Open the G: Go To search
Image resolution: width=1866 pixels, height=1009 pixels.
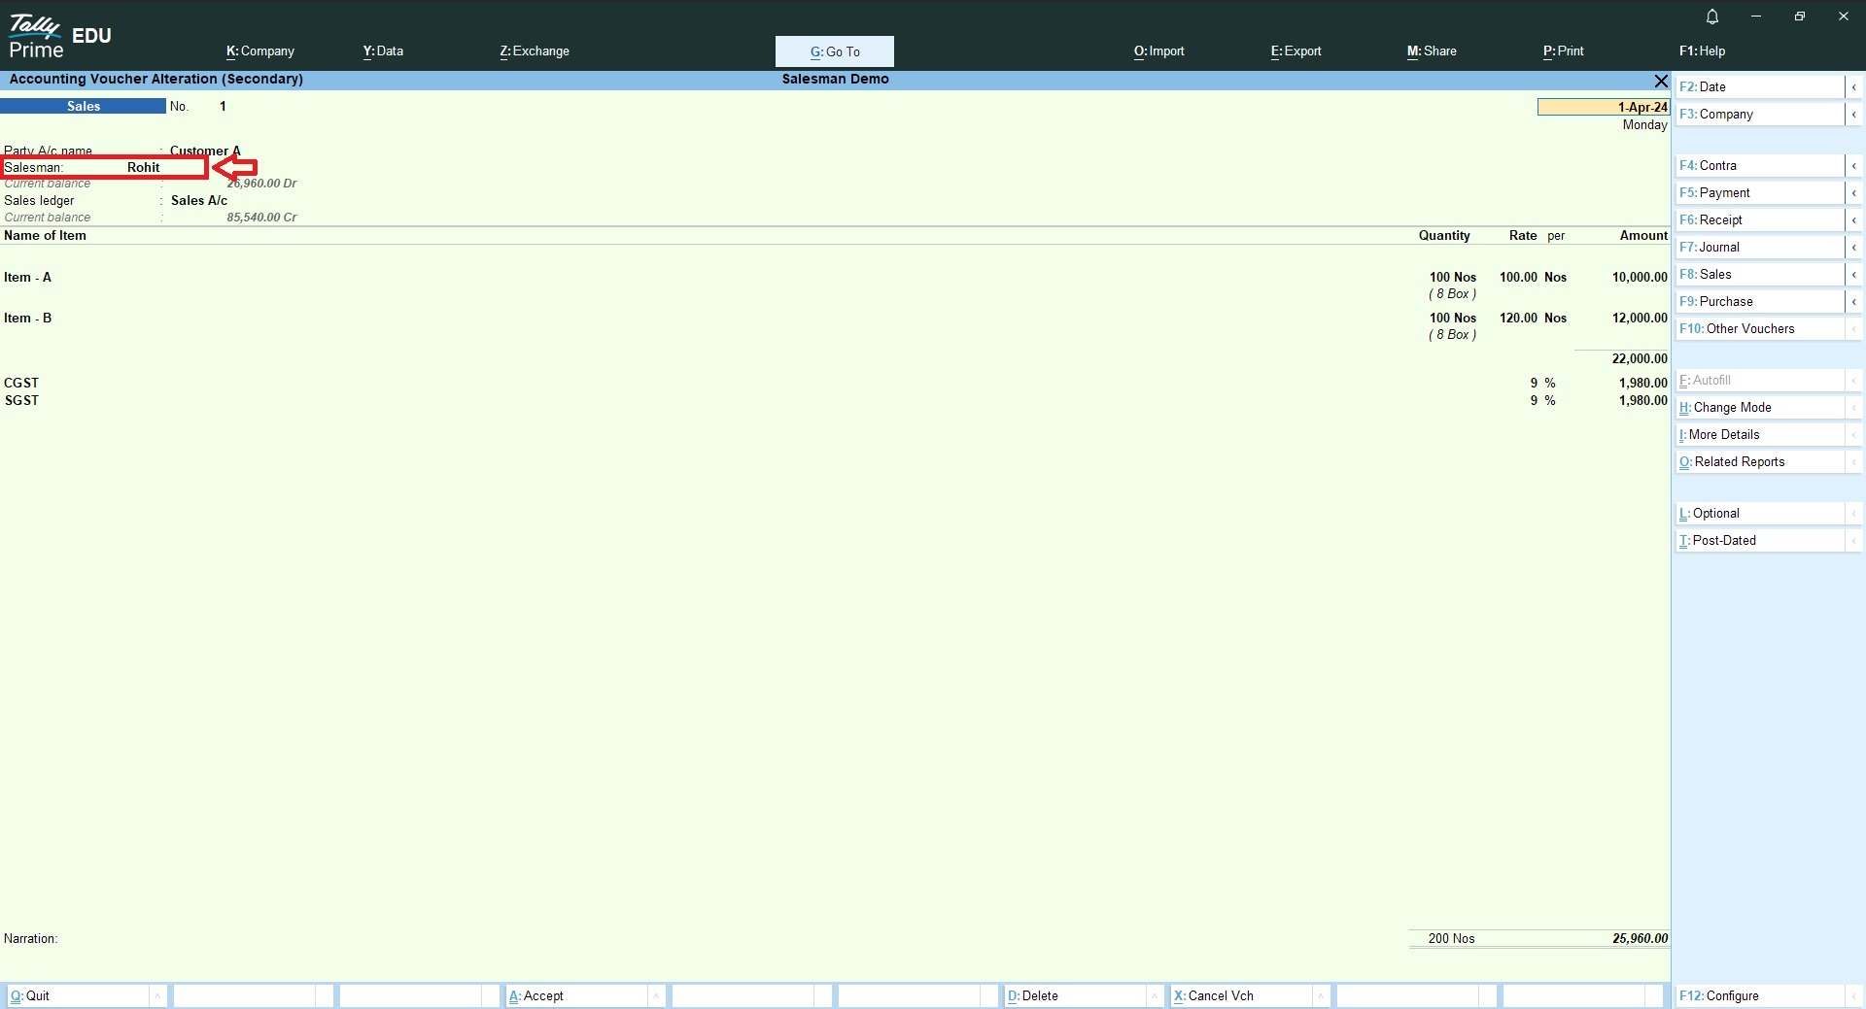pos(834,51)
